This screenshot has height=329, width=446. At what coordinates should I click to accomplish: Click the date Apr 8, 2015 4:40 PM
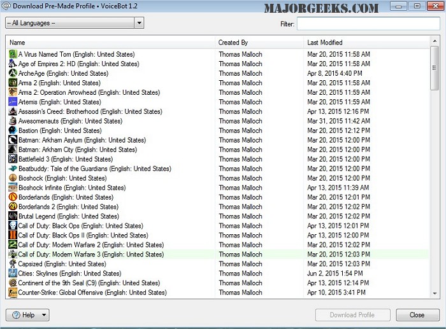pos(334,73)
